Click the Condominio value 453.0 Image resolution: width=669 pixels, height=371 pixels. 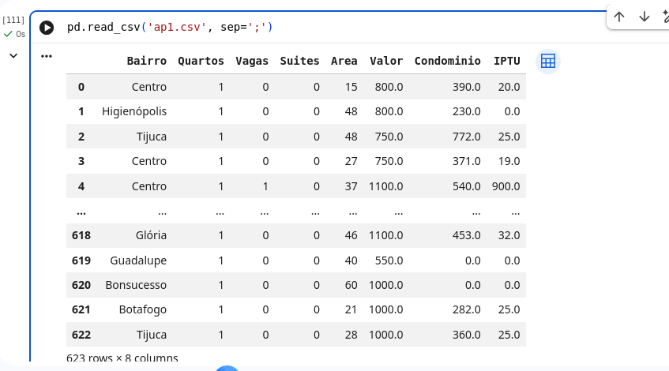[x=466, y=235]
